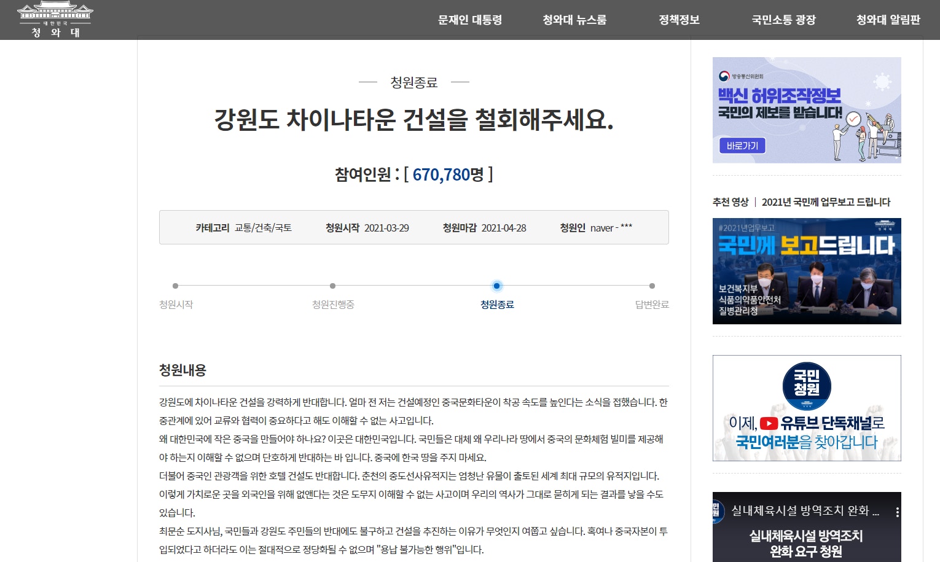This screenshot has height=562, width=940.
Task: Open the 청와대 알림판 menu
Action: tap(888, 20)
